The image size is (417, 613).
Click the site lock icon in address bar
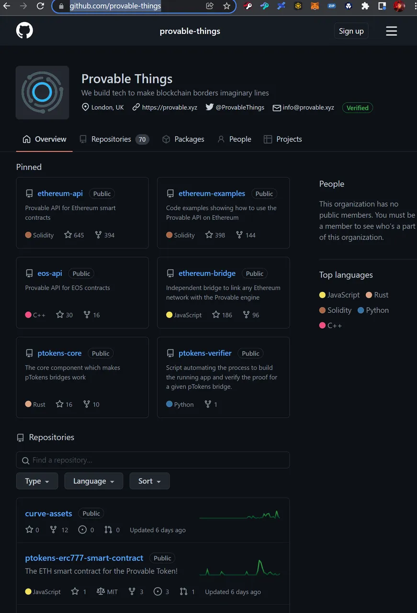60,6
